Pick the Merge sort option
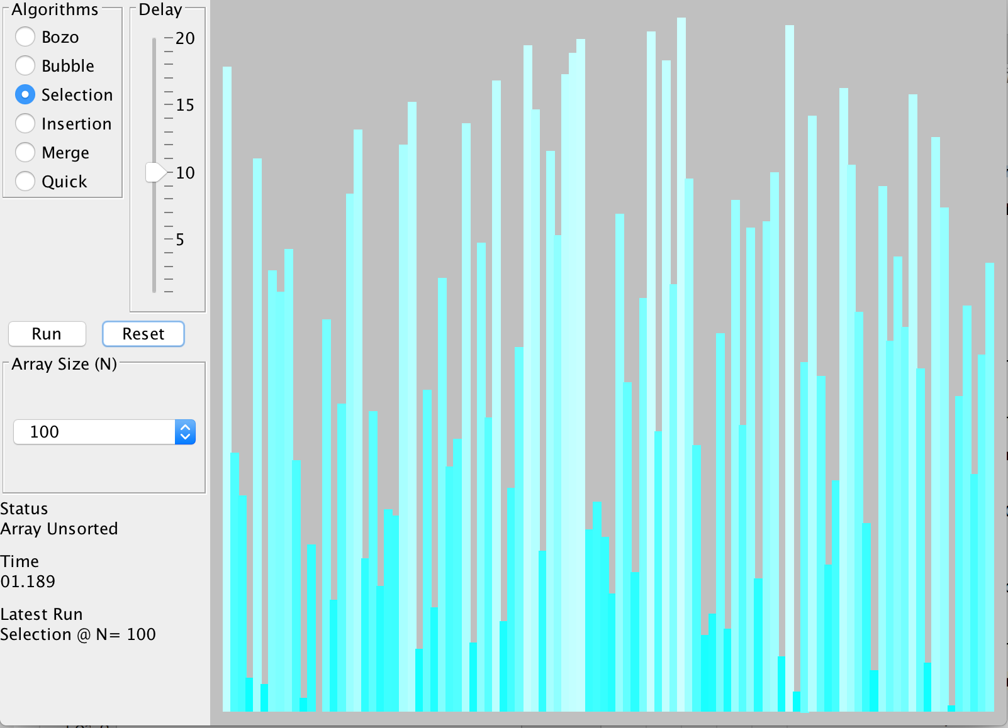This screenshot has height=728, width=1008. pyautogui.click(x=25, y=152)
